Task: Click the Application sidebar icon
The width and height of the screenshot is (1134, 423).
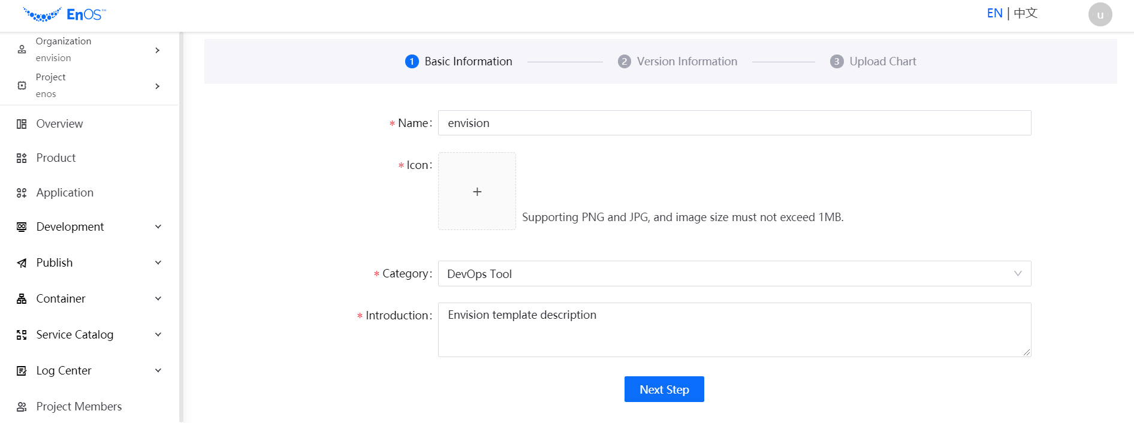Action: (x=22, y=193)
